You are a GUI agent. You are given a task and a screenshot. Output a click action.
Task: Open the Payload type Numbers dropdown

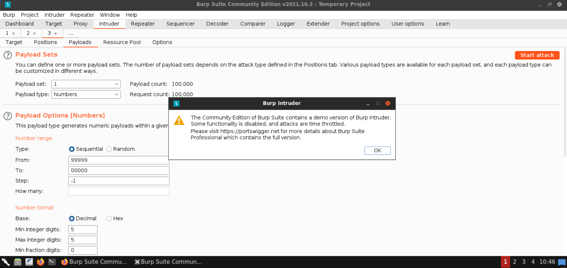(x=86, y=95)
